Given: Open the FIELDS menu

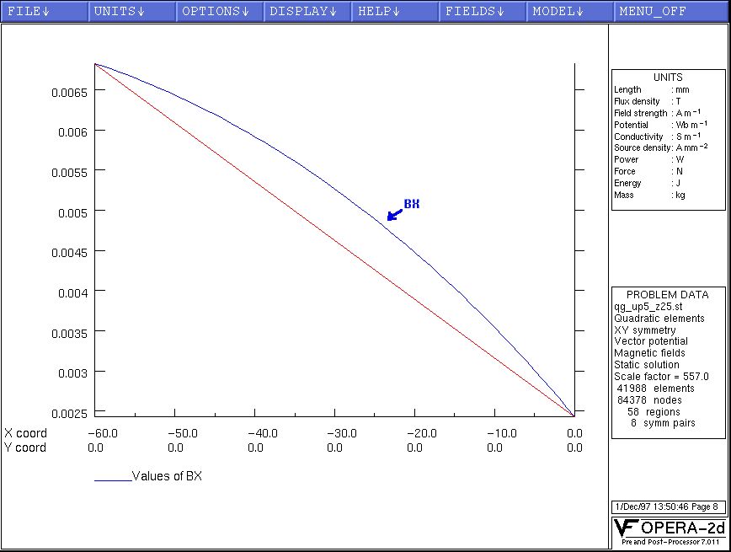Looking at the screenshot, I should (483, 11).
